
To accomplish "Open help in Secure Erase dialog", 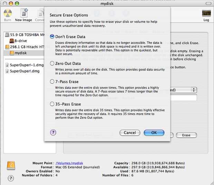I will point(53,132).
